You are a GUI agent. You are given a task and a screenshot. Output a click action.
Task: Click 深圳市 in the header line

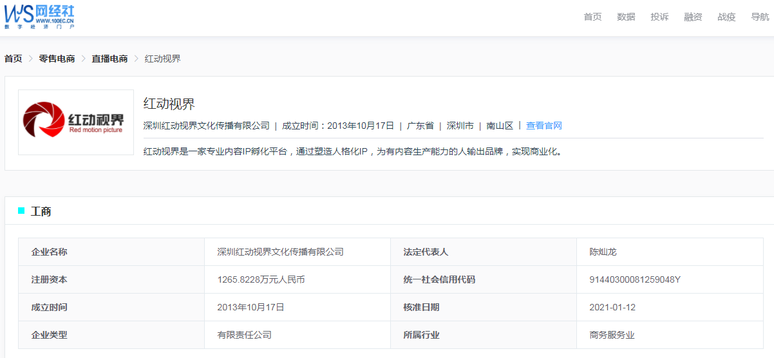460,126
